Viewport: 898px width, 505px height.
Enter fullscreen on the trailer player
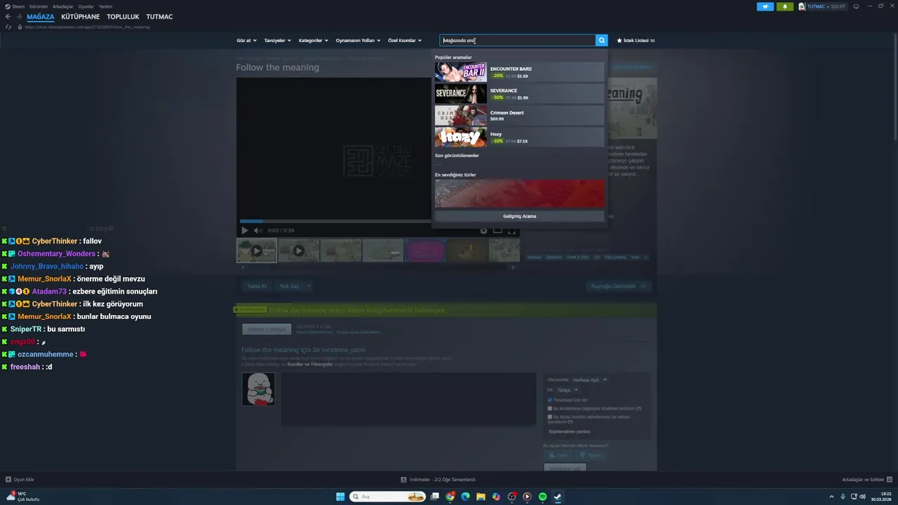point(511,230)
